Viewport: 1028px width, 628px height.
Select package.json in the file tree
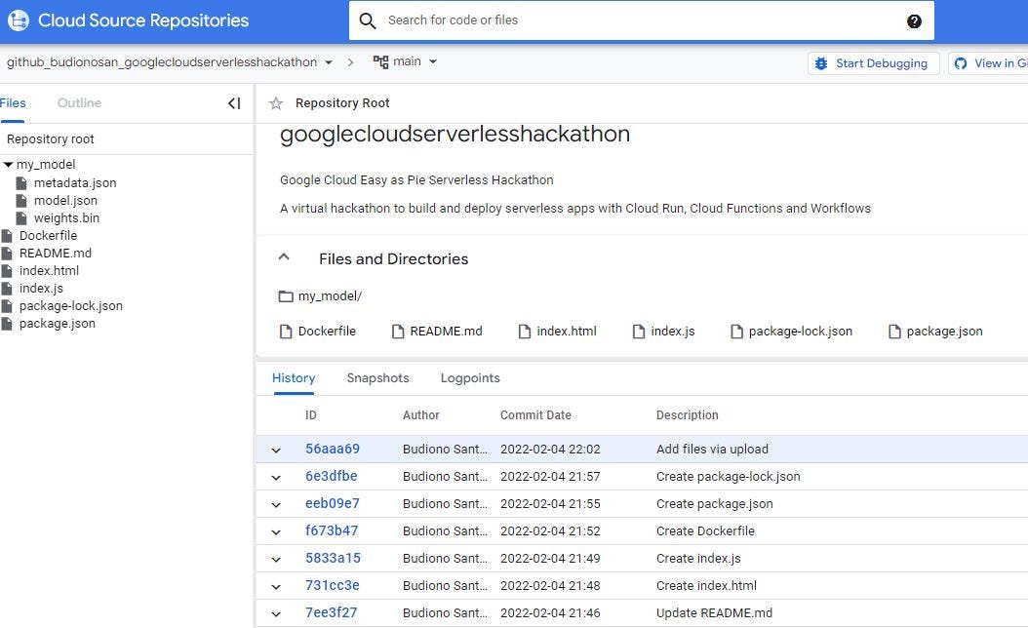[57, 324]
